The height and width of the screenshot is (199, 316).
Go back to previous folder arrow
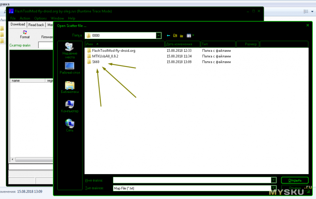tap(169, 36)
